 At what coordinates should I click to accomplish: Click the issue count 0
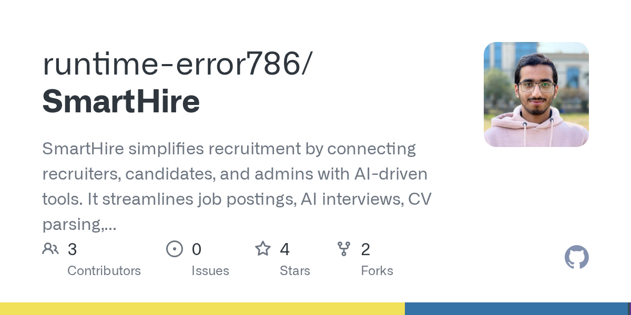[x=196, y=249]
